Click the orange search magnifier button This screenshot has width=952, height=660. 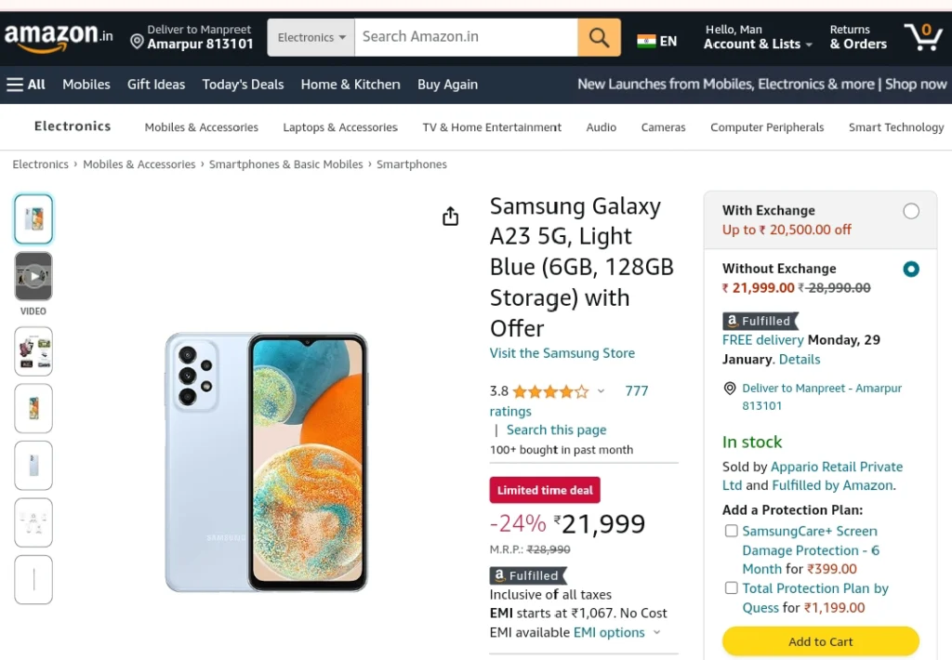(x=599, y=37)
